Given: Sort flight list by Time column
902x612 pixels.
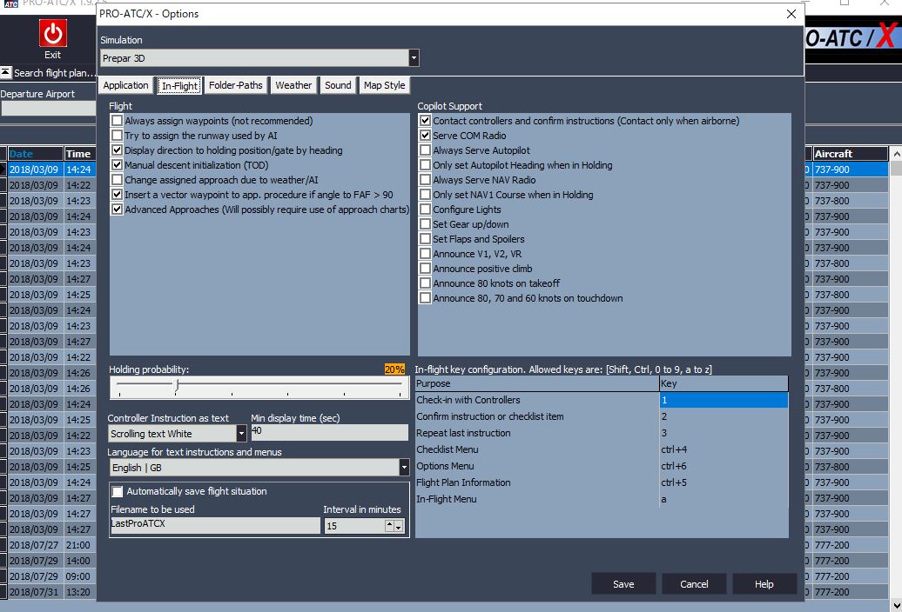Looking at the screenshot, I should [79, 154].
